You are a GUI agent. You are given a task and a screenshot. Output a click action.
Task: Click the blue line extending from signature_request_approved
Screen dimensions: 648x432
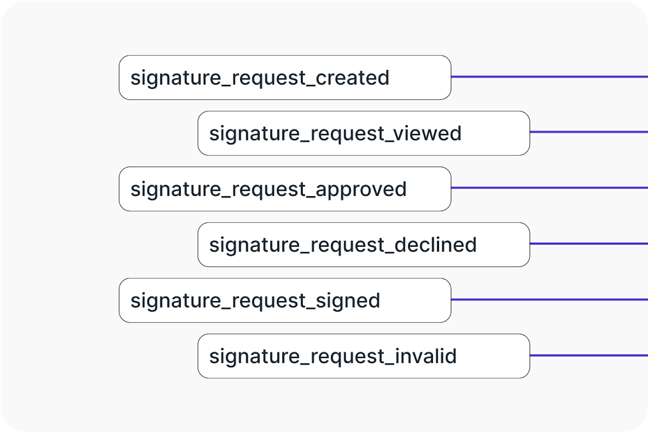coord(549,188)
